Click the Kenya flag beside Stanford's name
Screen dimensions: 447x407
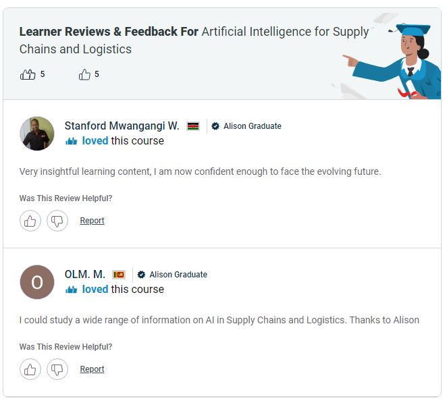coord(193,126)
